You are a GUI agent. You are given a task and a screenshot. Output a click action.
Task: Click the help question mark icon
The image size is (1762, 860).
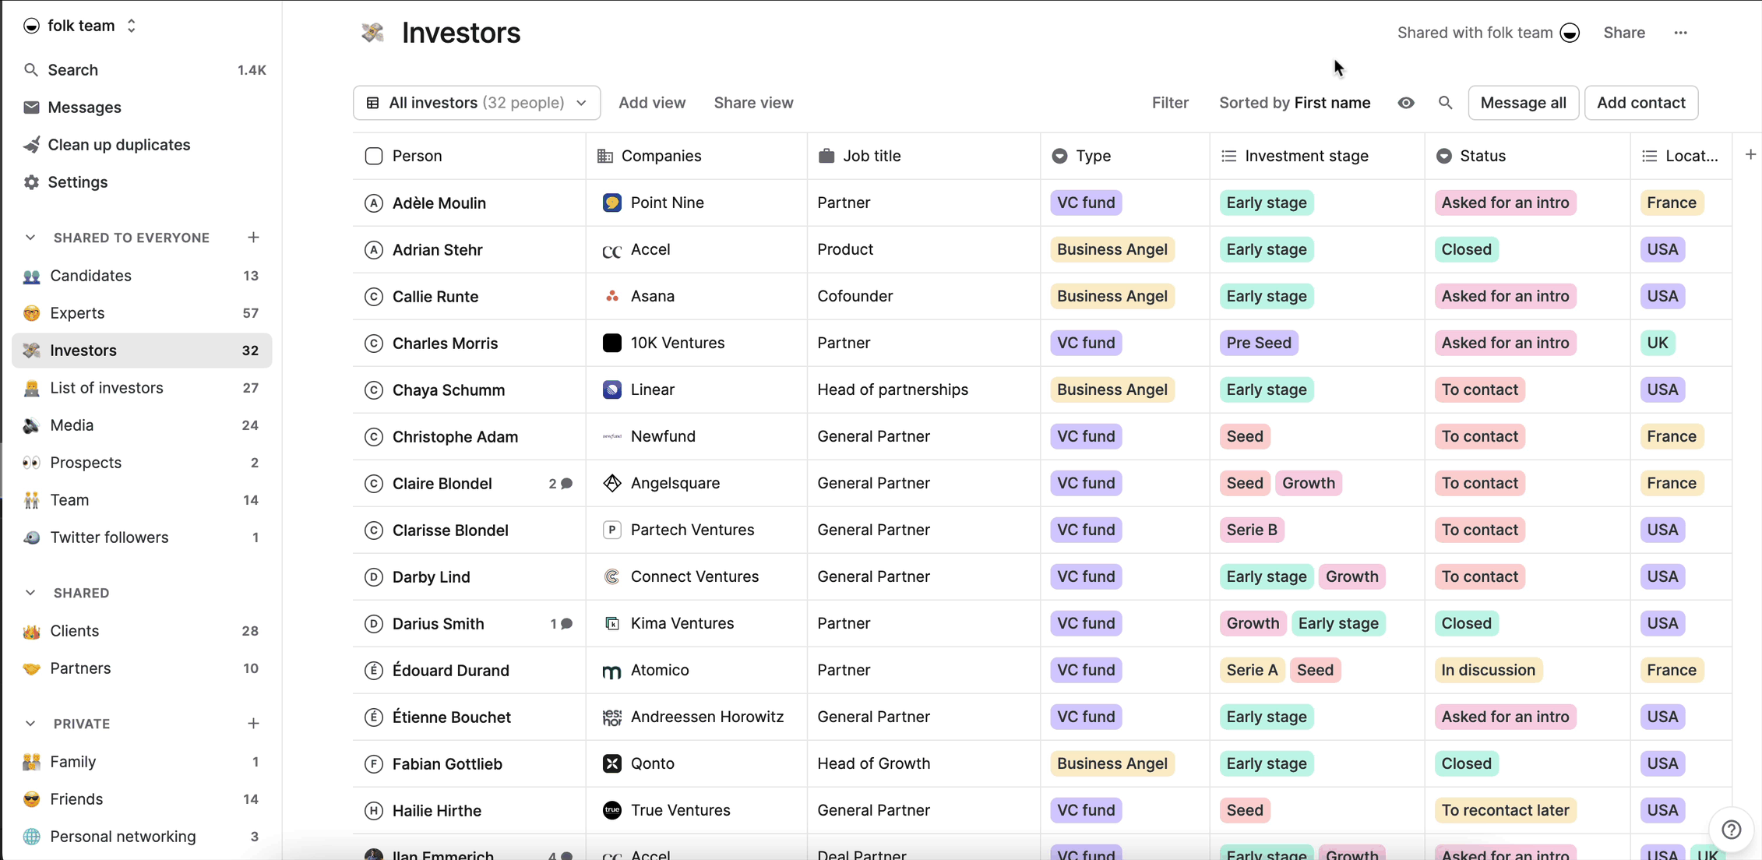(x=1731, y=830)
